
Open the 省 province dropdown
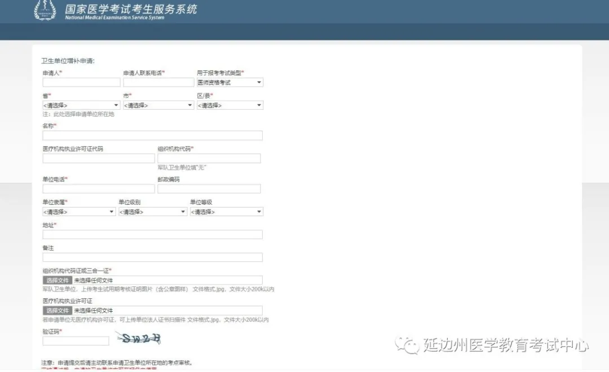pos(81,105)
